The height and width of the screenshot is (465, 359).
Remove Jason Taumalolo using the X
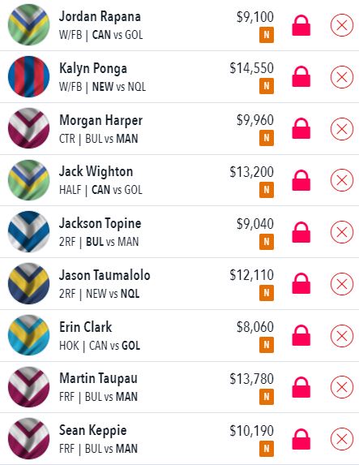[x=342, y=284]
